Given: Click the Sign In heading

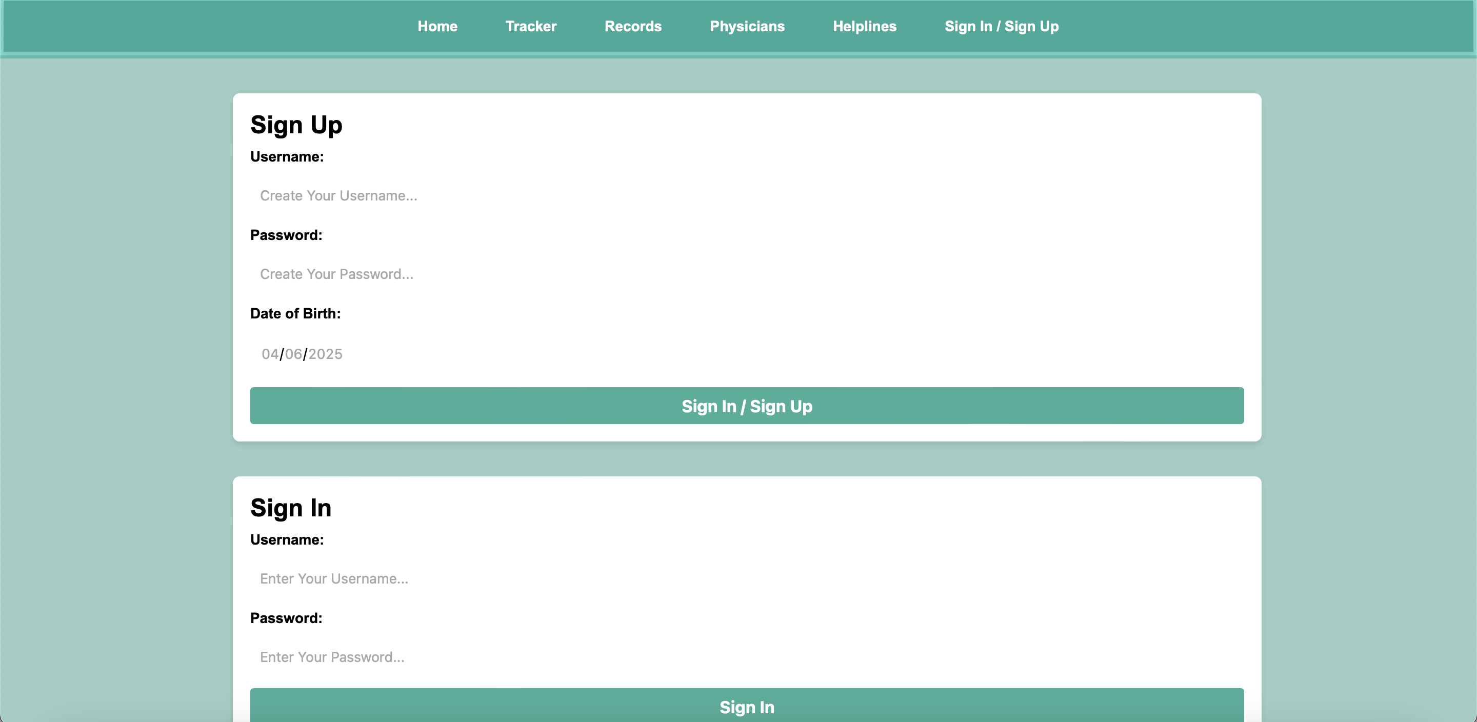Looking at the screenshot, I should coord(291,508).
